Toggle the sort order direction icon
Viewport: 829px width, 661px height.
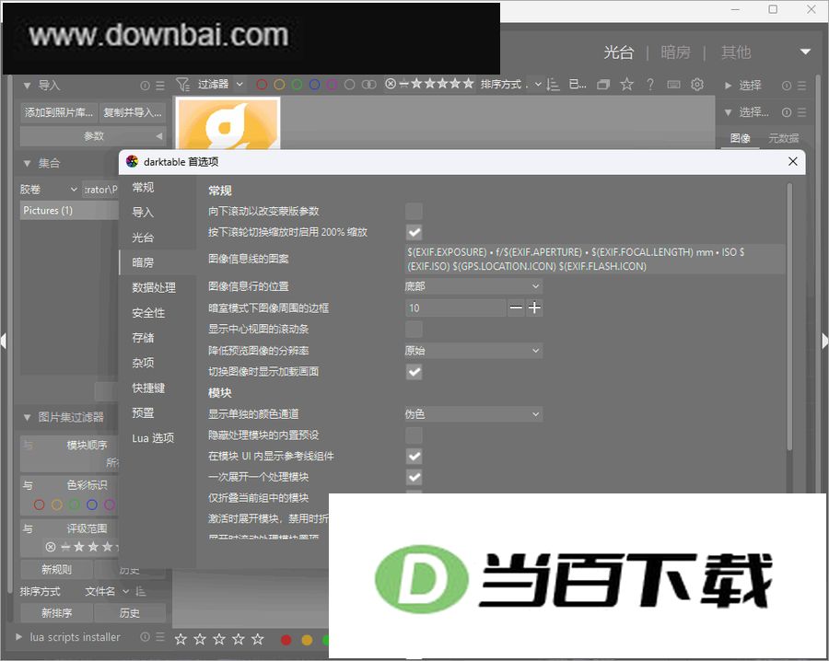point(553,85)
